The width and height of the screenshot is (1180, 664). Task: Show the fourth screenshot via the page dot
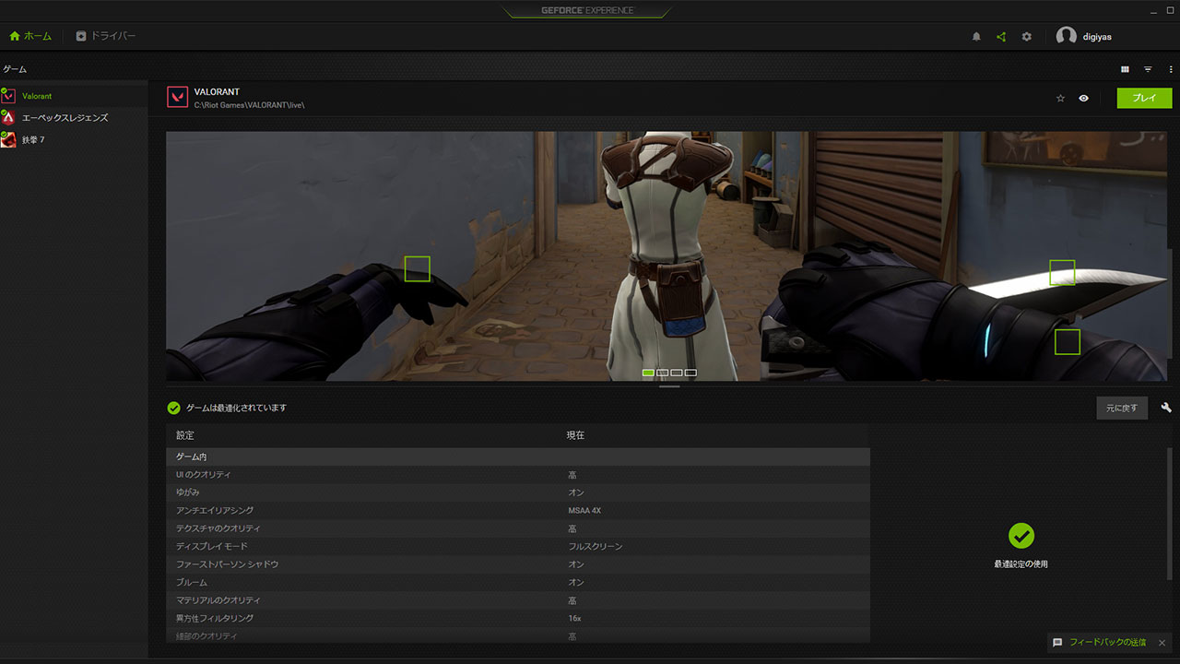pyautogui.click(x=690, y=373)
